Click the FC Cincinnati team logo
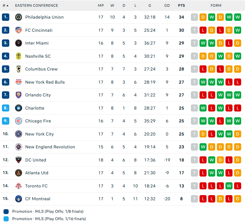This screenshot has width=245, height=223. pyautogui.click(x=19, y=30)
